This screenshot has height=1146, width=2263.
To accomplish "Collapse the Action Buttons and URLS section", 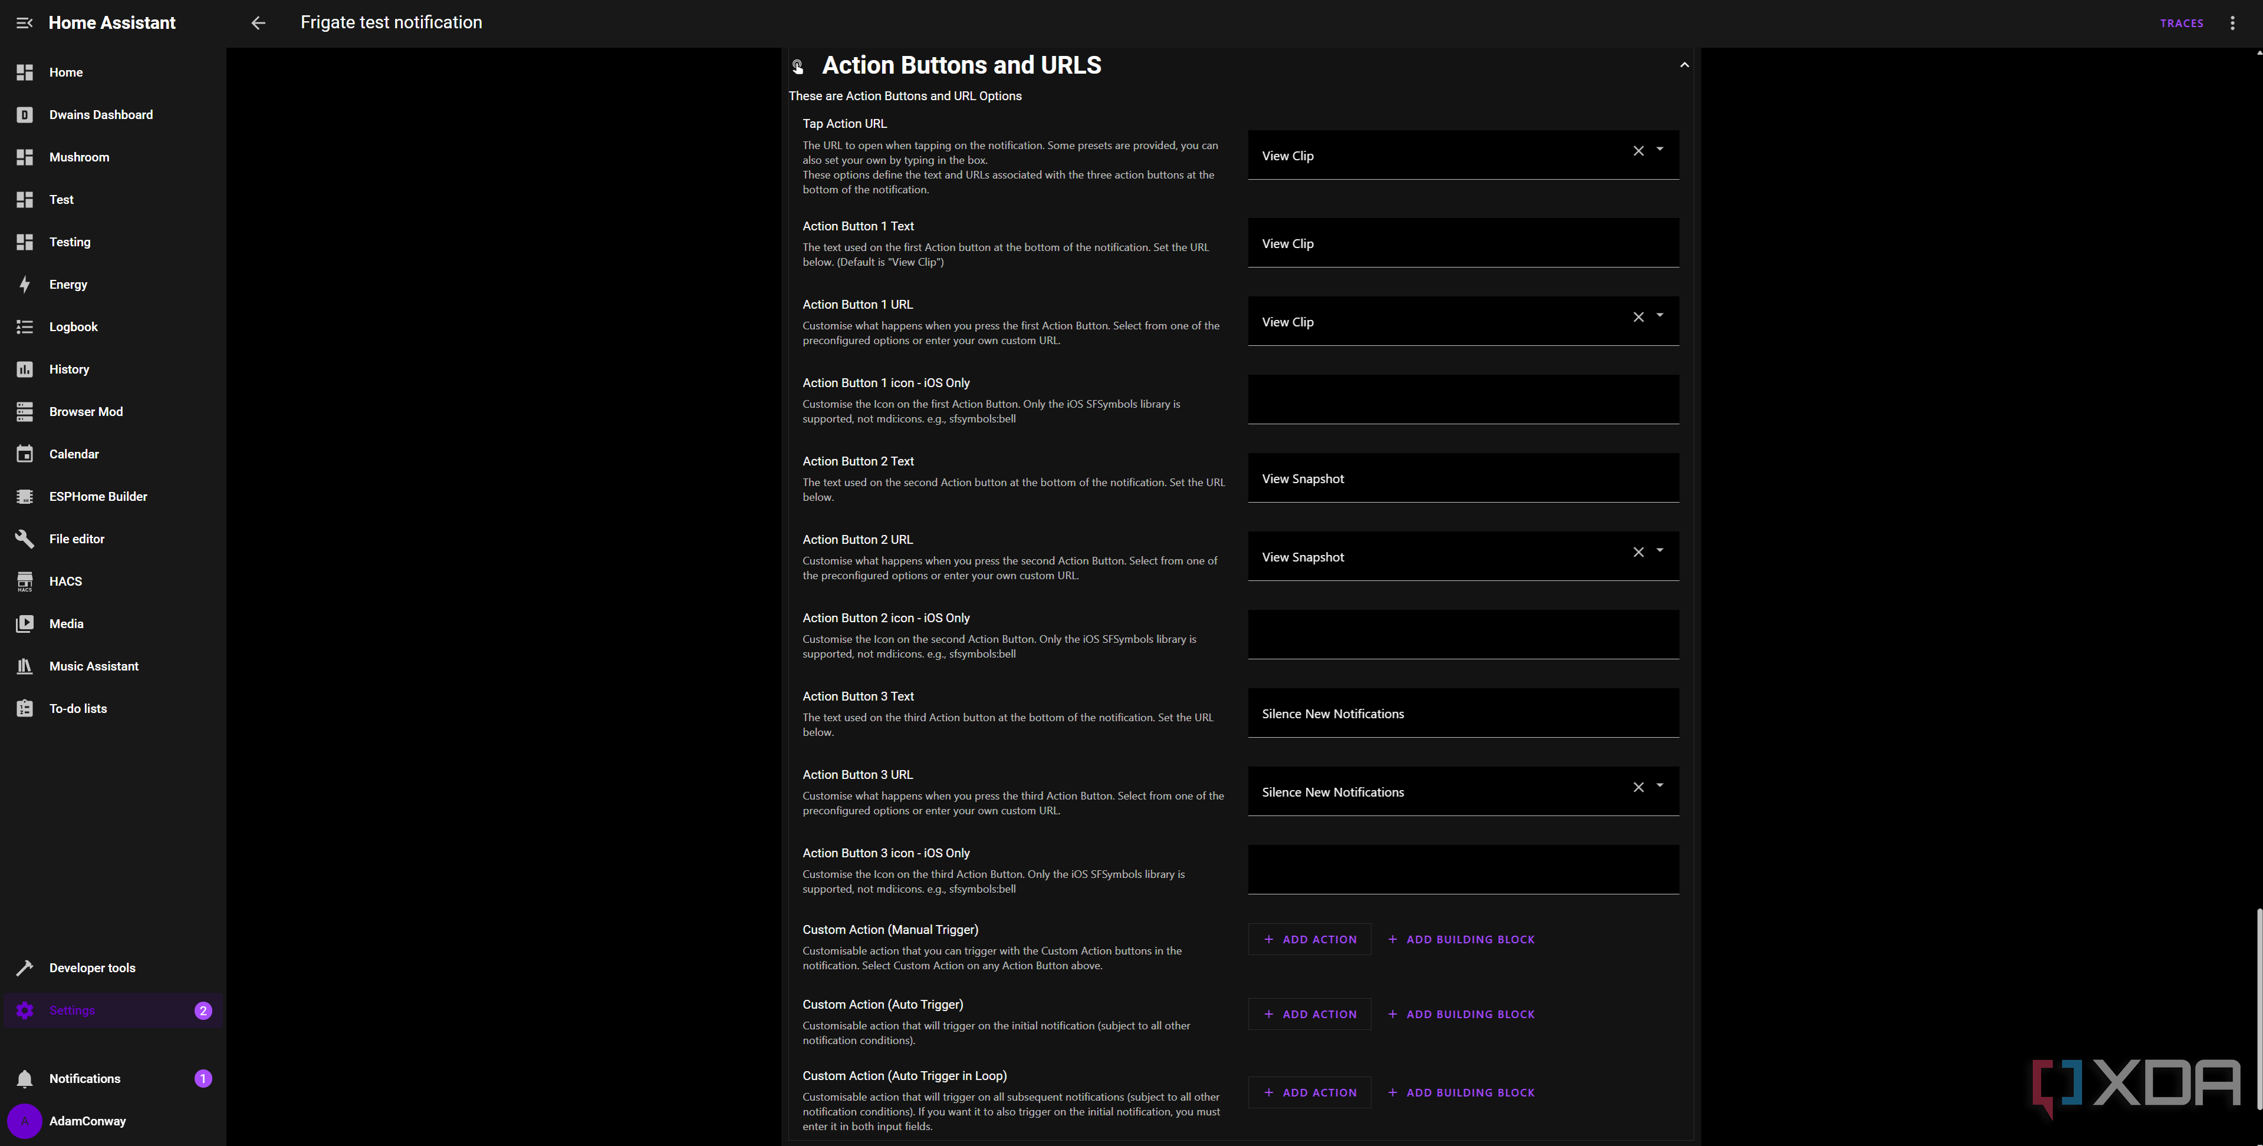I will click(x=1684, y=65).
